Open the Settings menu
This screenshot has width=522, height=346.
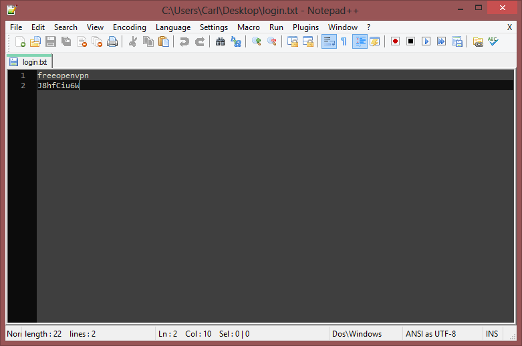214,27
